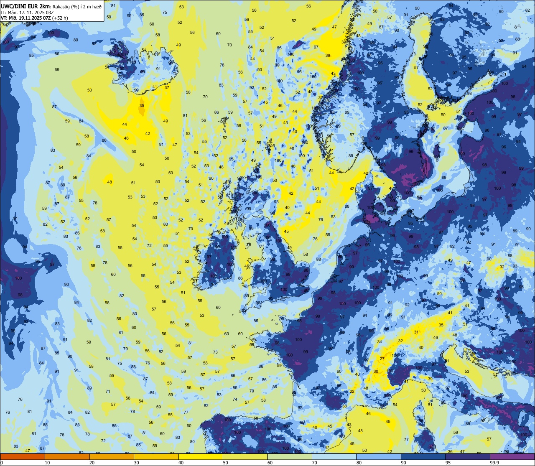Click the title text UWC/DINI EUR 2km
The width and height of the screenshot is (535, 466).
point(26,6)
